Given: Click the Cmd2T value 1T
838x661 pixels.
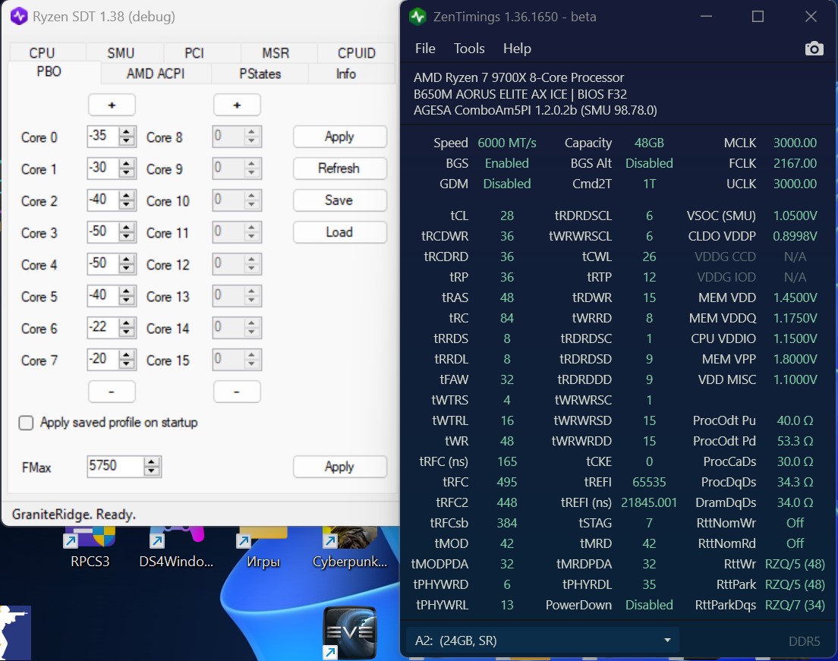Looking at the screenshot, I should tap(649, 184).
